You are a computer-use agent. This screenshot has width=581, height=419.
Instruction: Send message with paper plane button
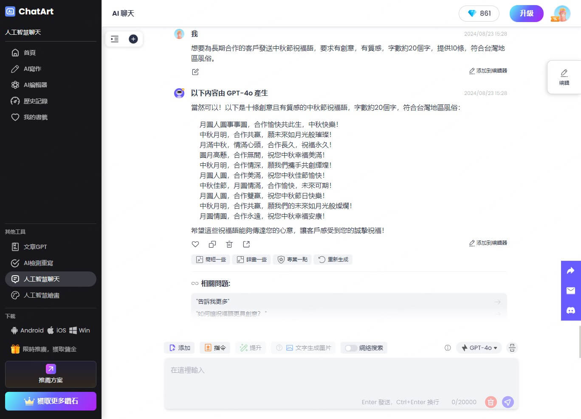(508, 402)
